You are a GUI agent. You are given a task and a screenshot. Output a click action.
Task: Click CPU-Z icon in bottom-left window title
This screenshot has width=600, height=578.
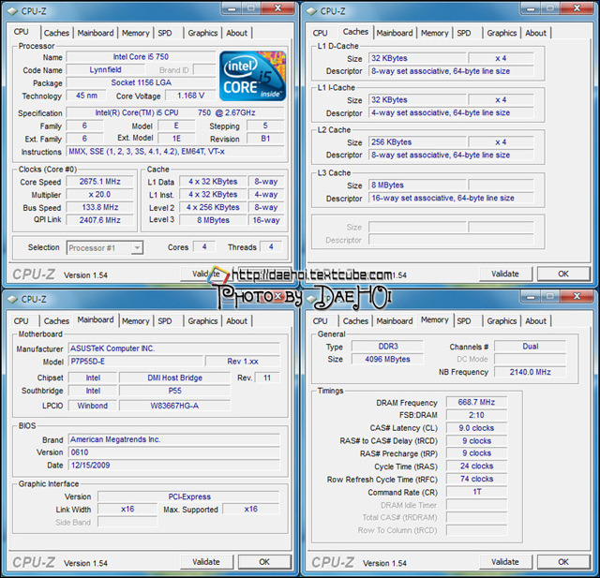coord(12,300)
